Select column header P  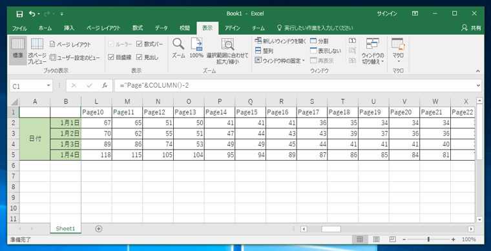click(x=220, y=101)
